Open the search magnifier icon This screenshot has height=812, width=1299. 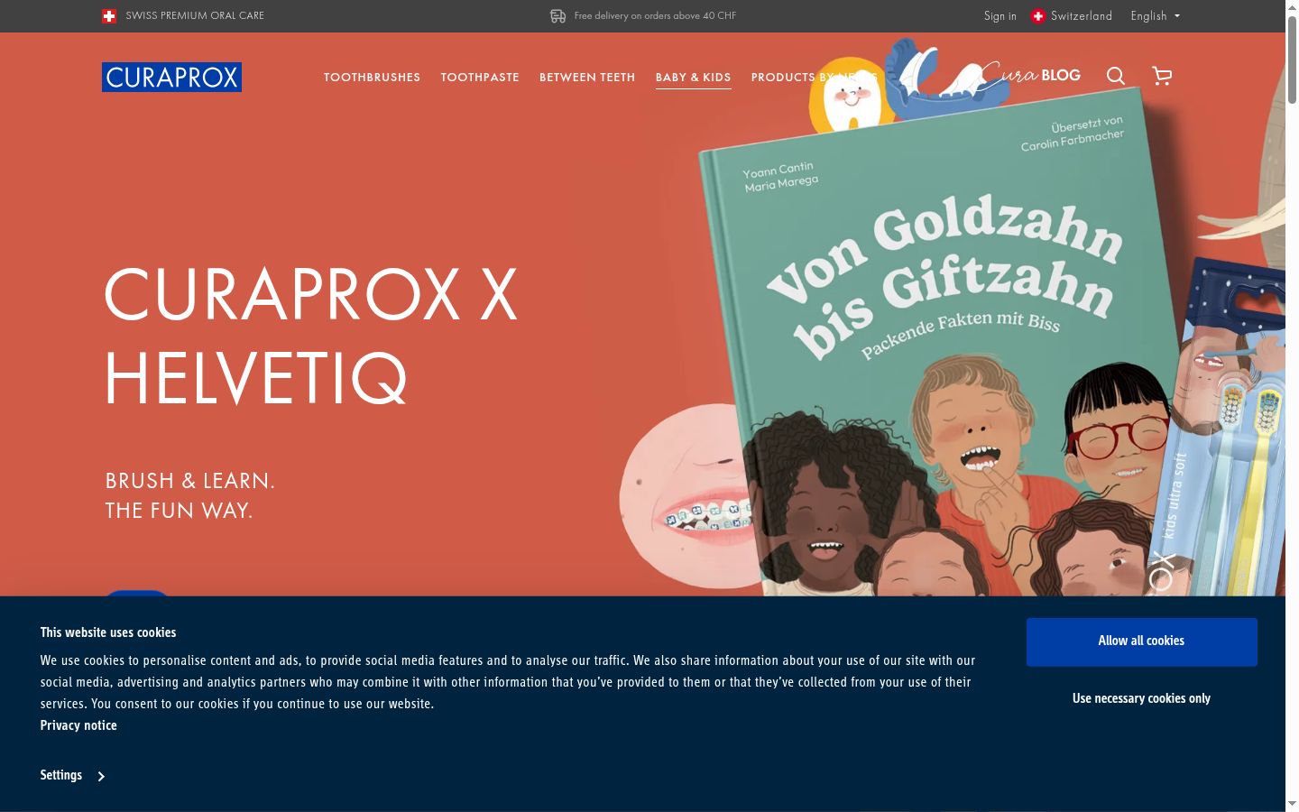click(1116, 76)
